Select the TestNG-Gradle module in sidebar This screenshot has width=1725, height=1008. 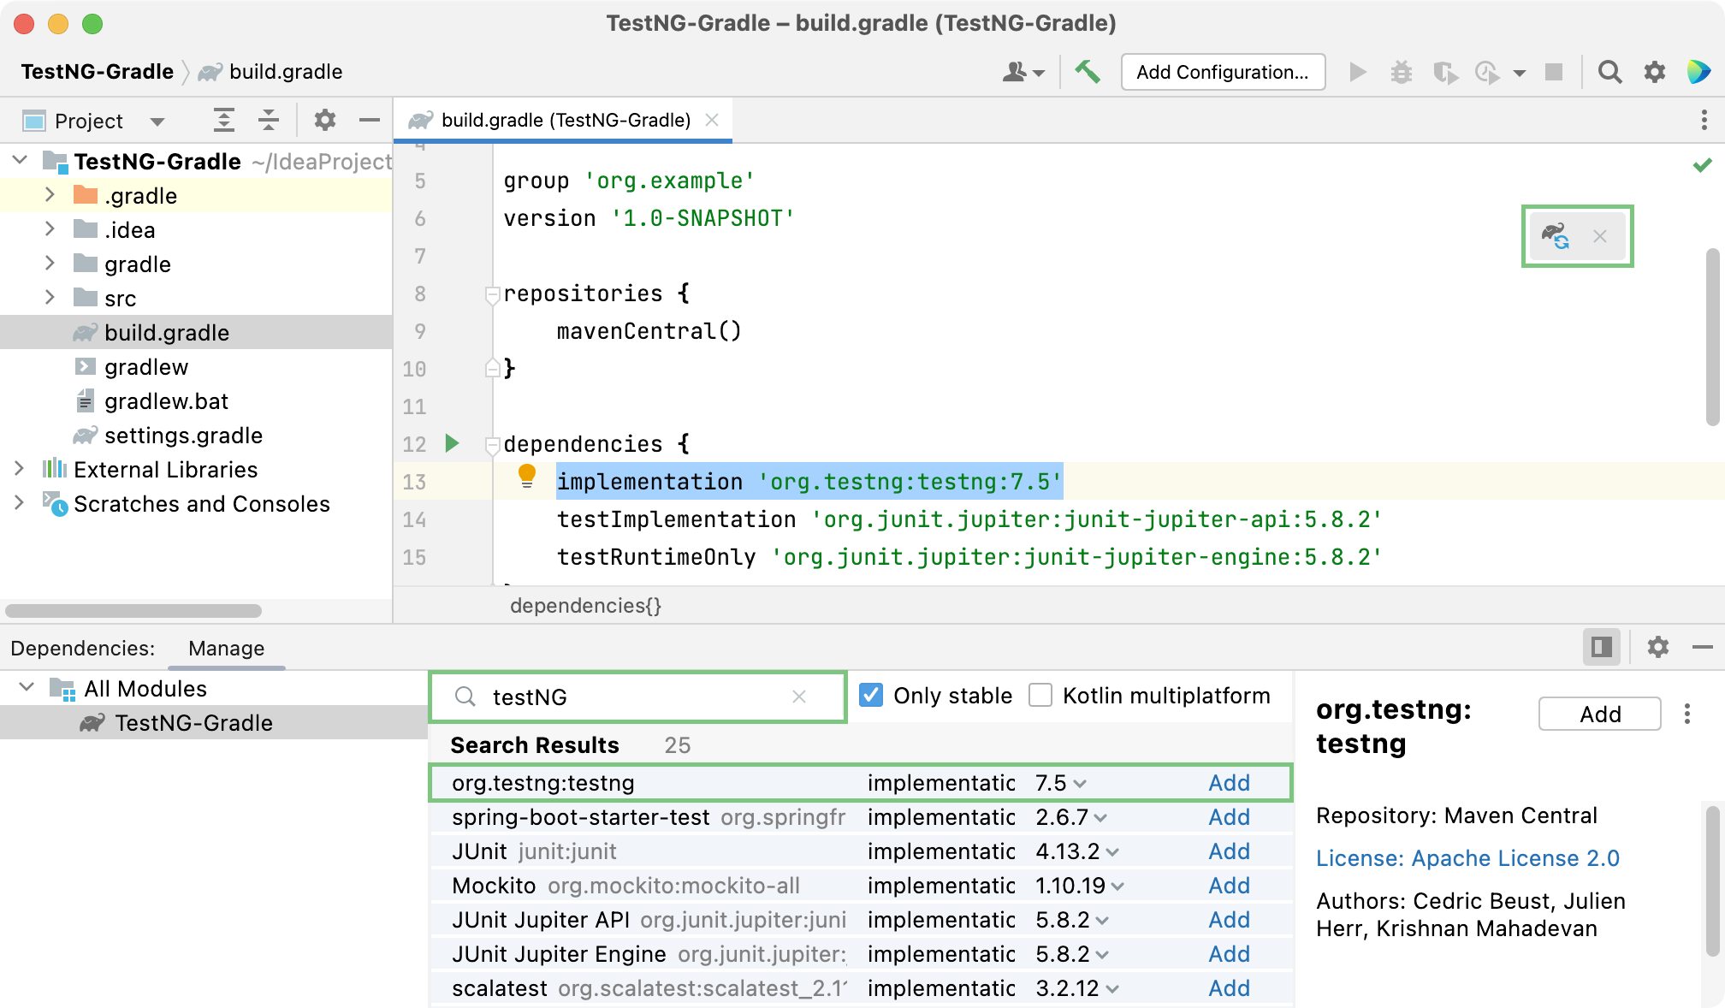coord(196,721)
